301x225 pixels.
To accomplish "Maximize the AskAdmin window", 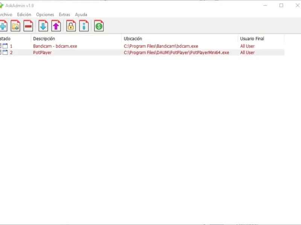I will pos(281,5).
